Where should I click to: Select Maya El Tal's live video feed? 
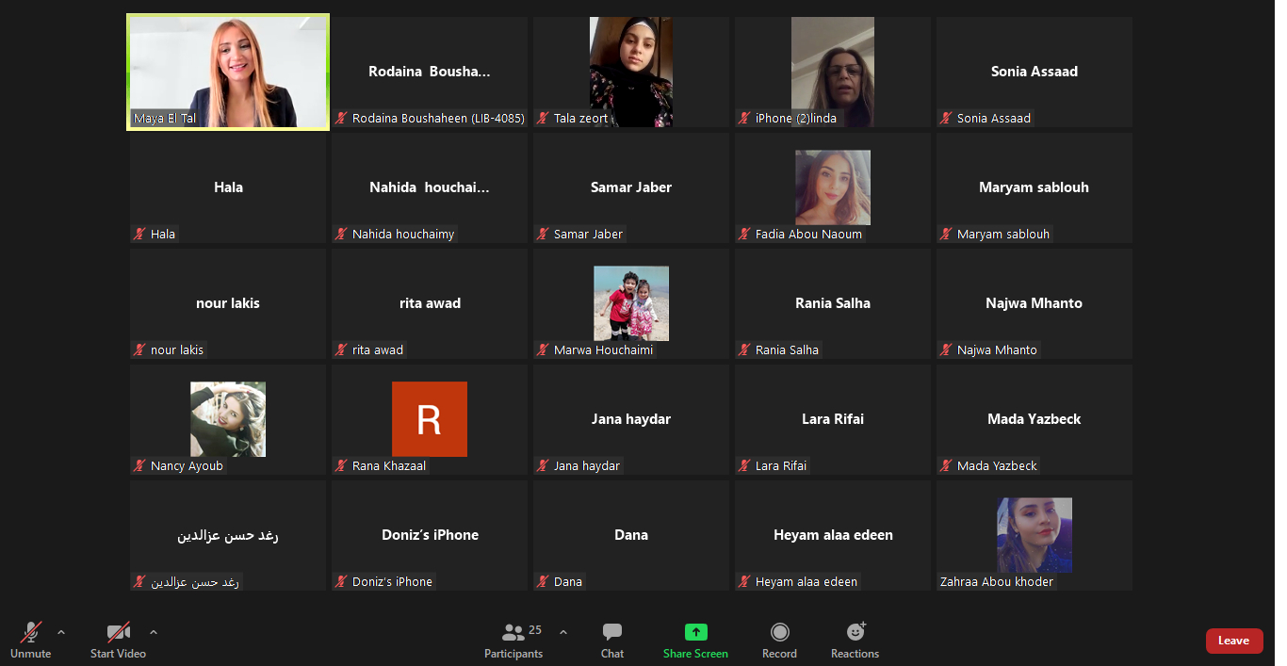(x=228, y=72)
